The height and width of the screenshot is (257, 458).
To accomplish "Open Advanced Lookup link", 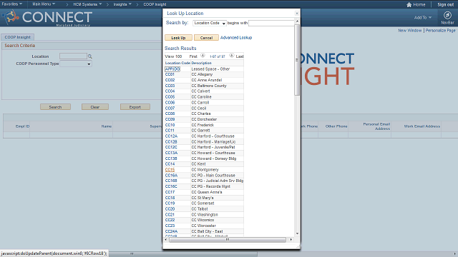I will point(236,38).
